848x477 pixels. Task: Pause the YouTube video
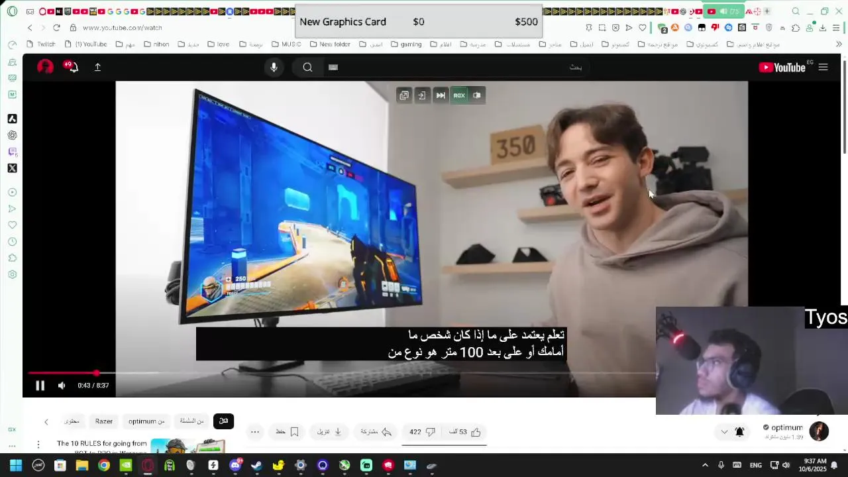coord(40,386)
